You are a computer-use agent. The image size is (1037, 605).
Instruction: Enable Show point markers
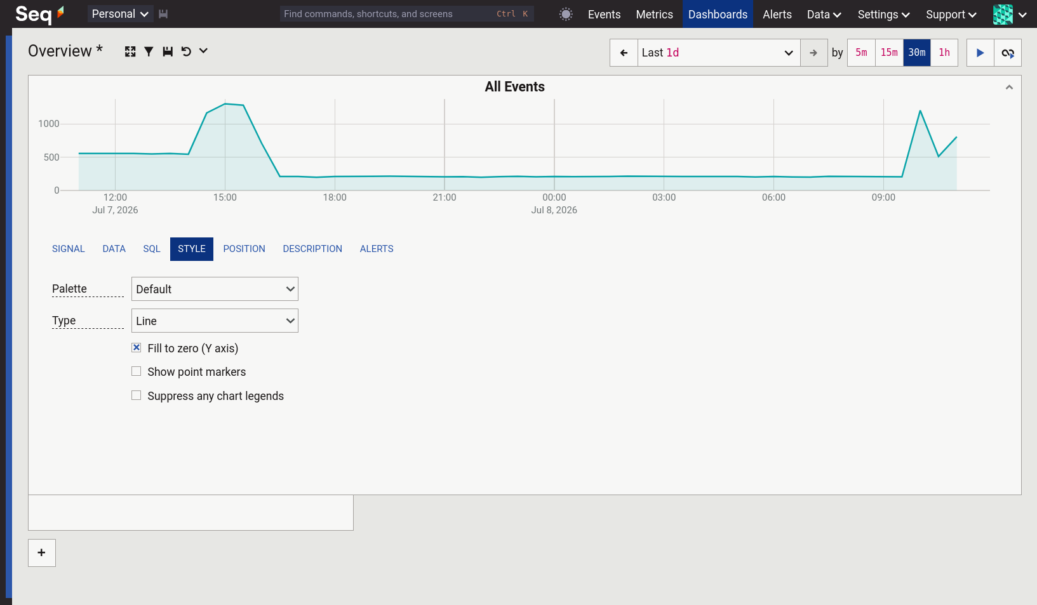click(x=136, y=371)
